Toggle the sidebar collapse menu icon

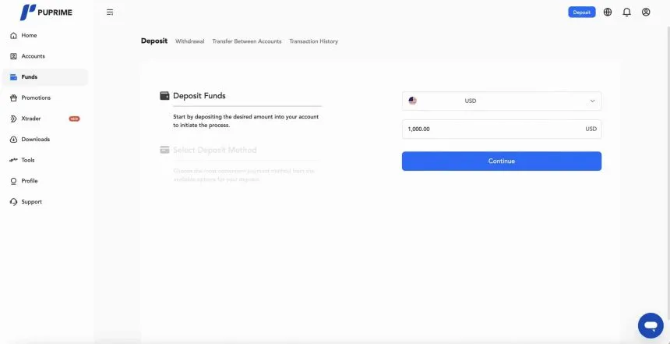coord(110,12)
